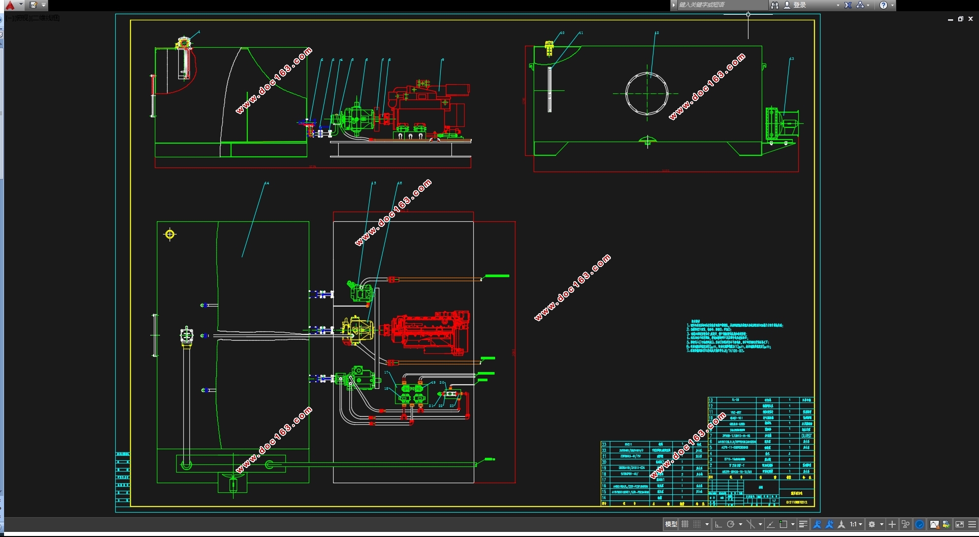Click the 模型 model space button
The width and height of the screenshot is (979, 537).
671,524
